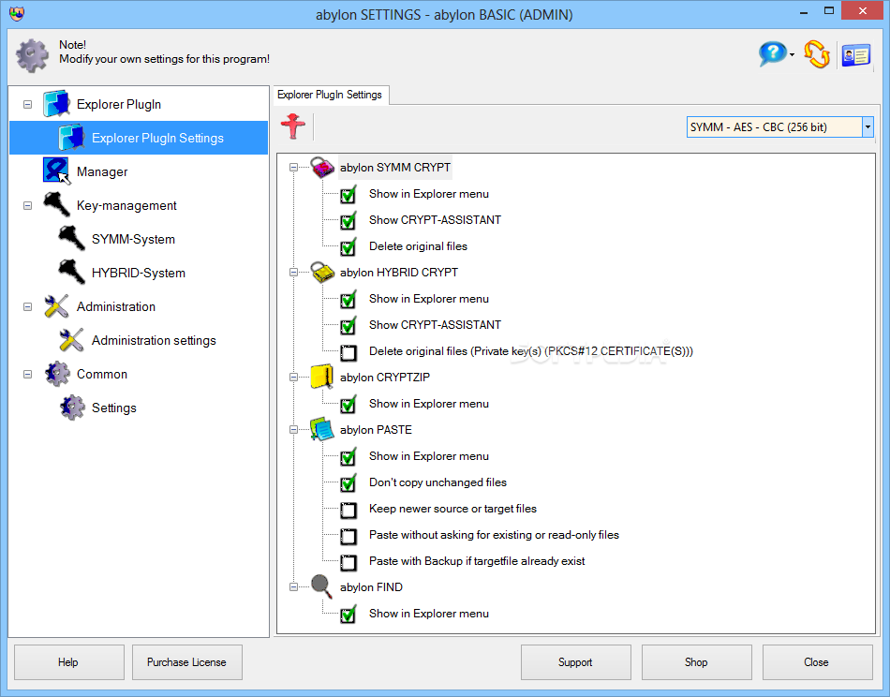Screen dimensions: 890x697
Task: Untick HYBRID CRYPT Show CRYPT-ASSISTANT
Action: tap(348, 326)
